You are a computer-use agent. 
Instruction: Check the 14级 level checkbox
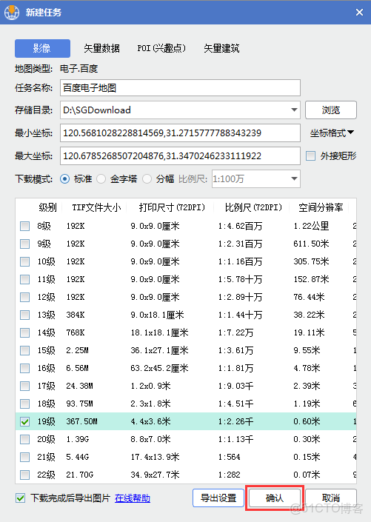click(x=24, y=332)
